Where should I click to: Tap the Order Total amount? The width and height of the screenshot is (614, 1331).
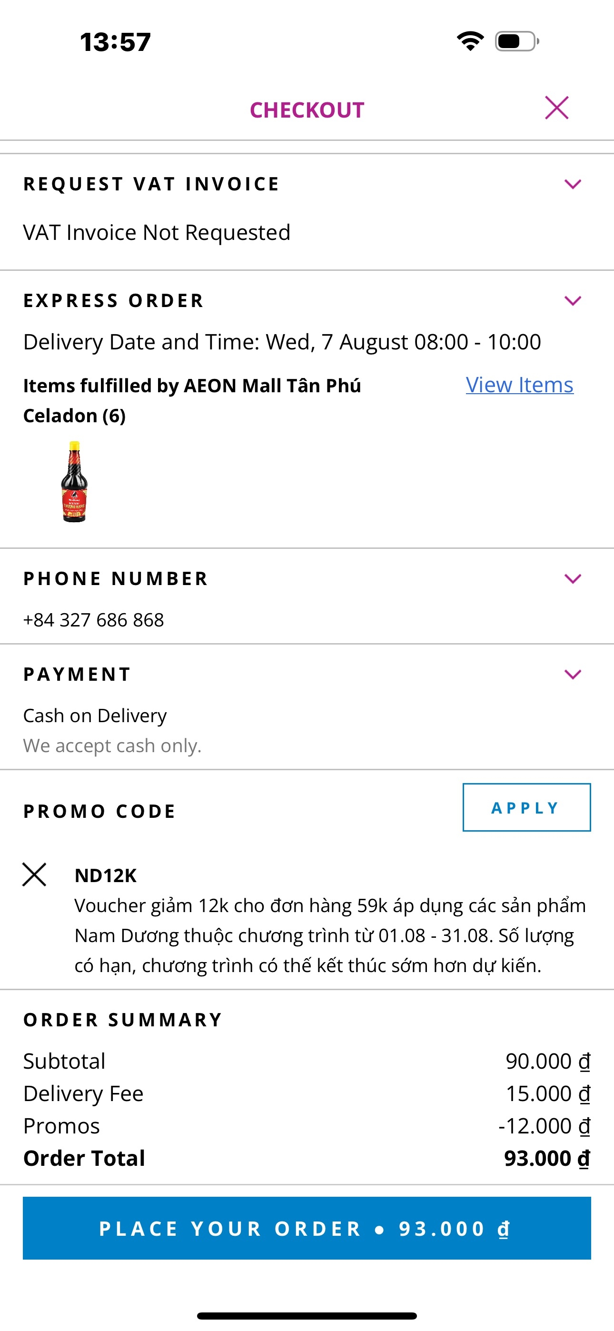(x=546, y=1158)
